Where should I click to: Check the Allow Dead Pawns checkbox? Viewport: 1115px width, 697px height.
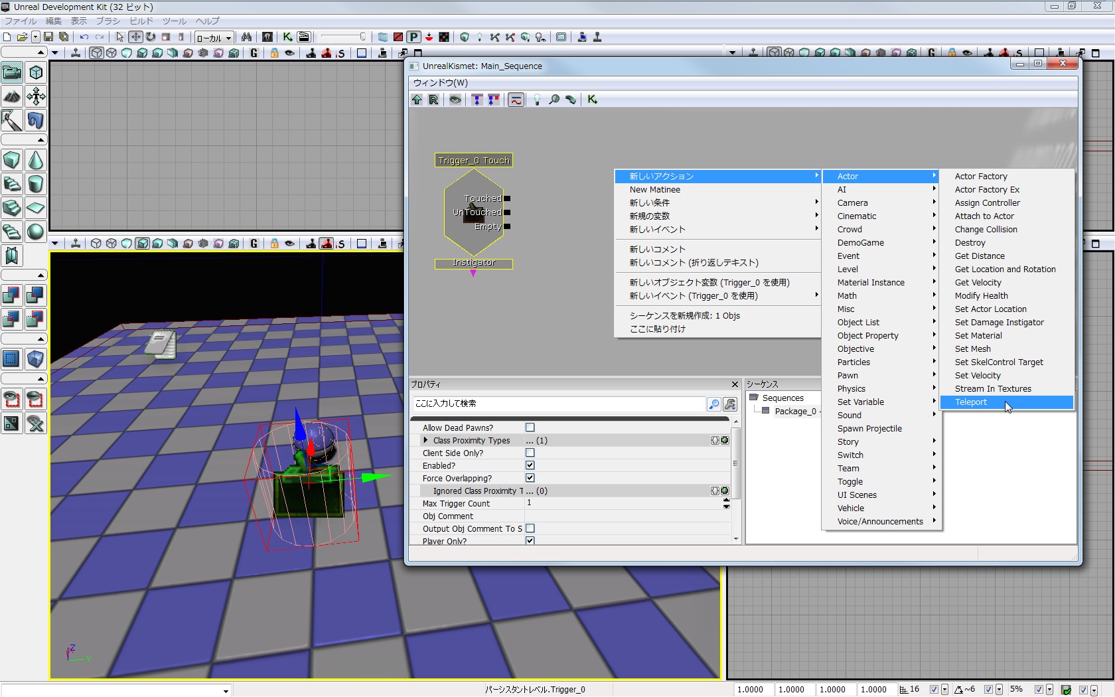tap(530, 427)
